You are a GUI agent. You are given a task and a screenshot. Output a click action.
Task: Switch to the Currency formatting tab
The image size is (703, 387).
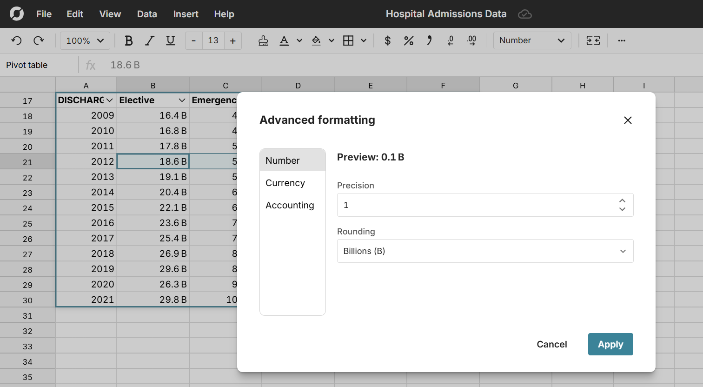tap(285, 183)
